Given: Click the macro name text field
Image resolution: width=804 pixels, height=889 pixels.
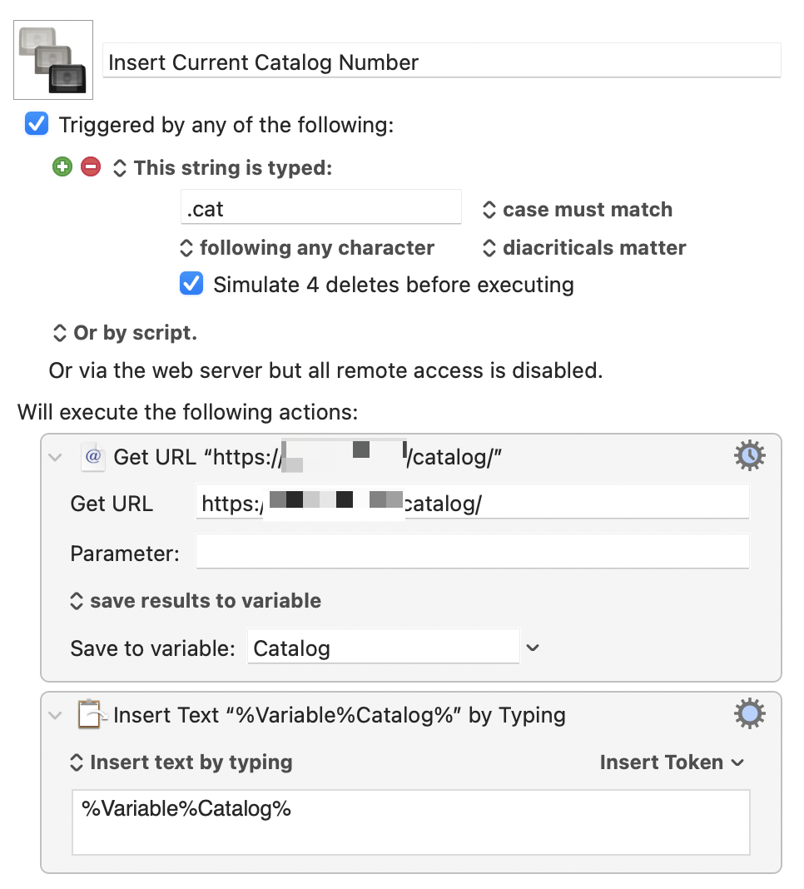Looking at the screenshot, I should (x=441, y=62).
